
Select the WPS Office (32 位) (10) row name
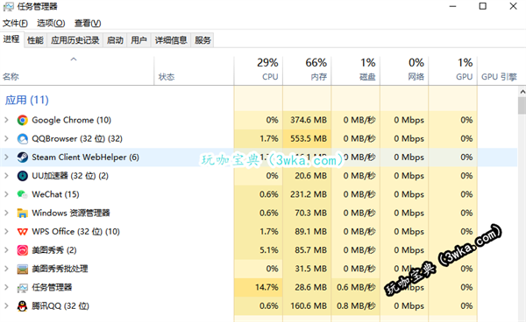75,232
